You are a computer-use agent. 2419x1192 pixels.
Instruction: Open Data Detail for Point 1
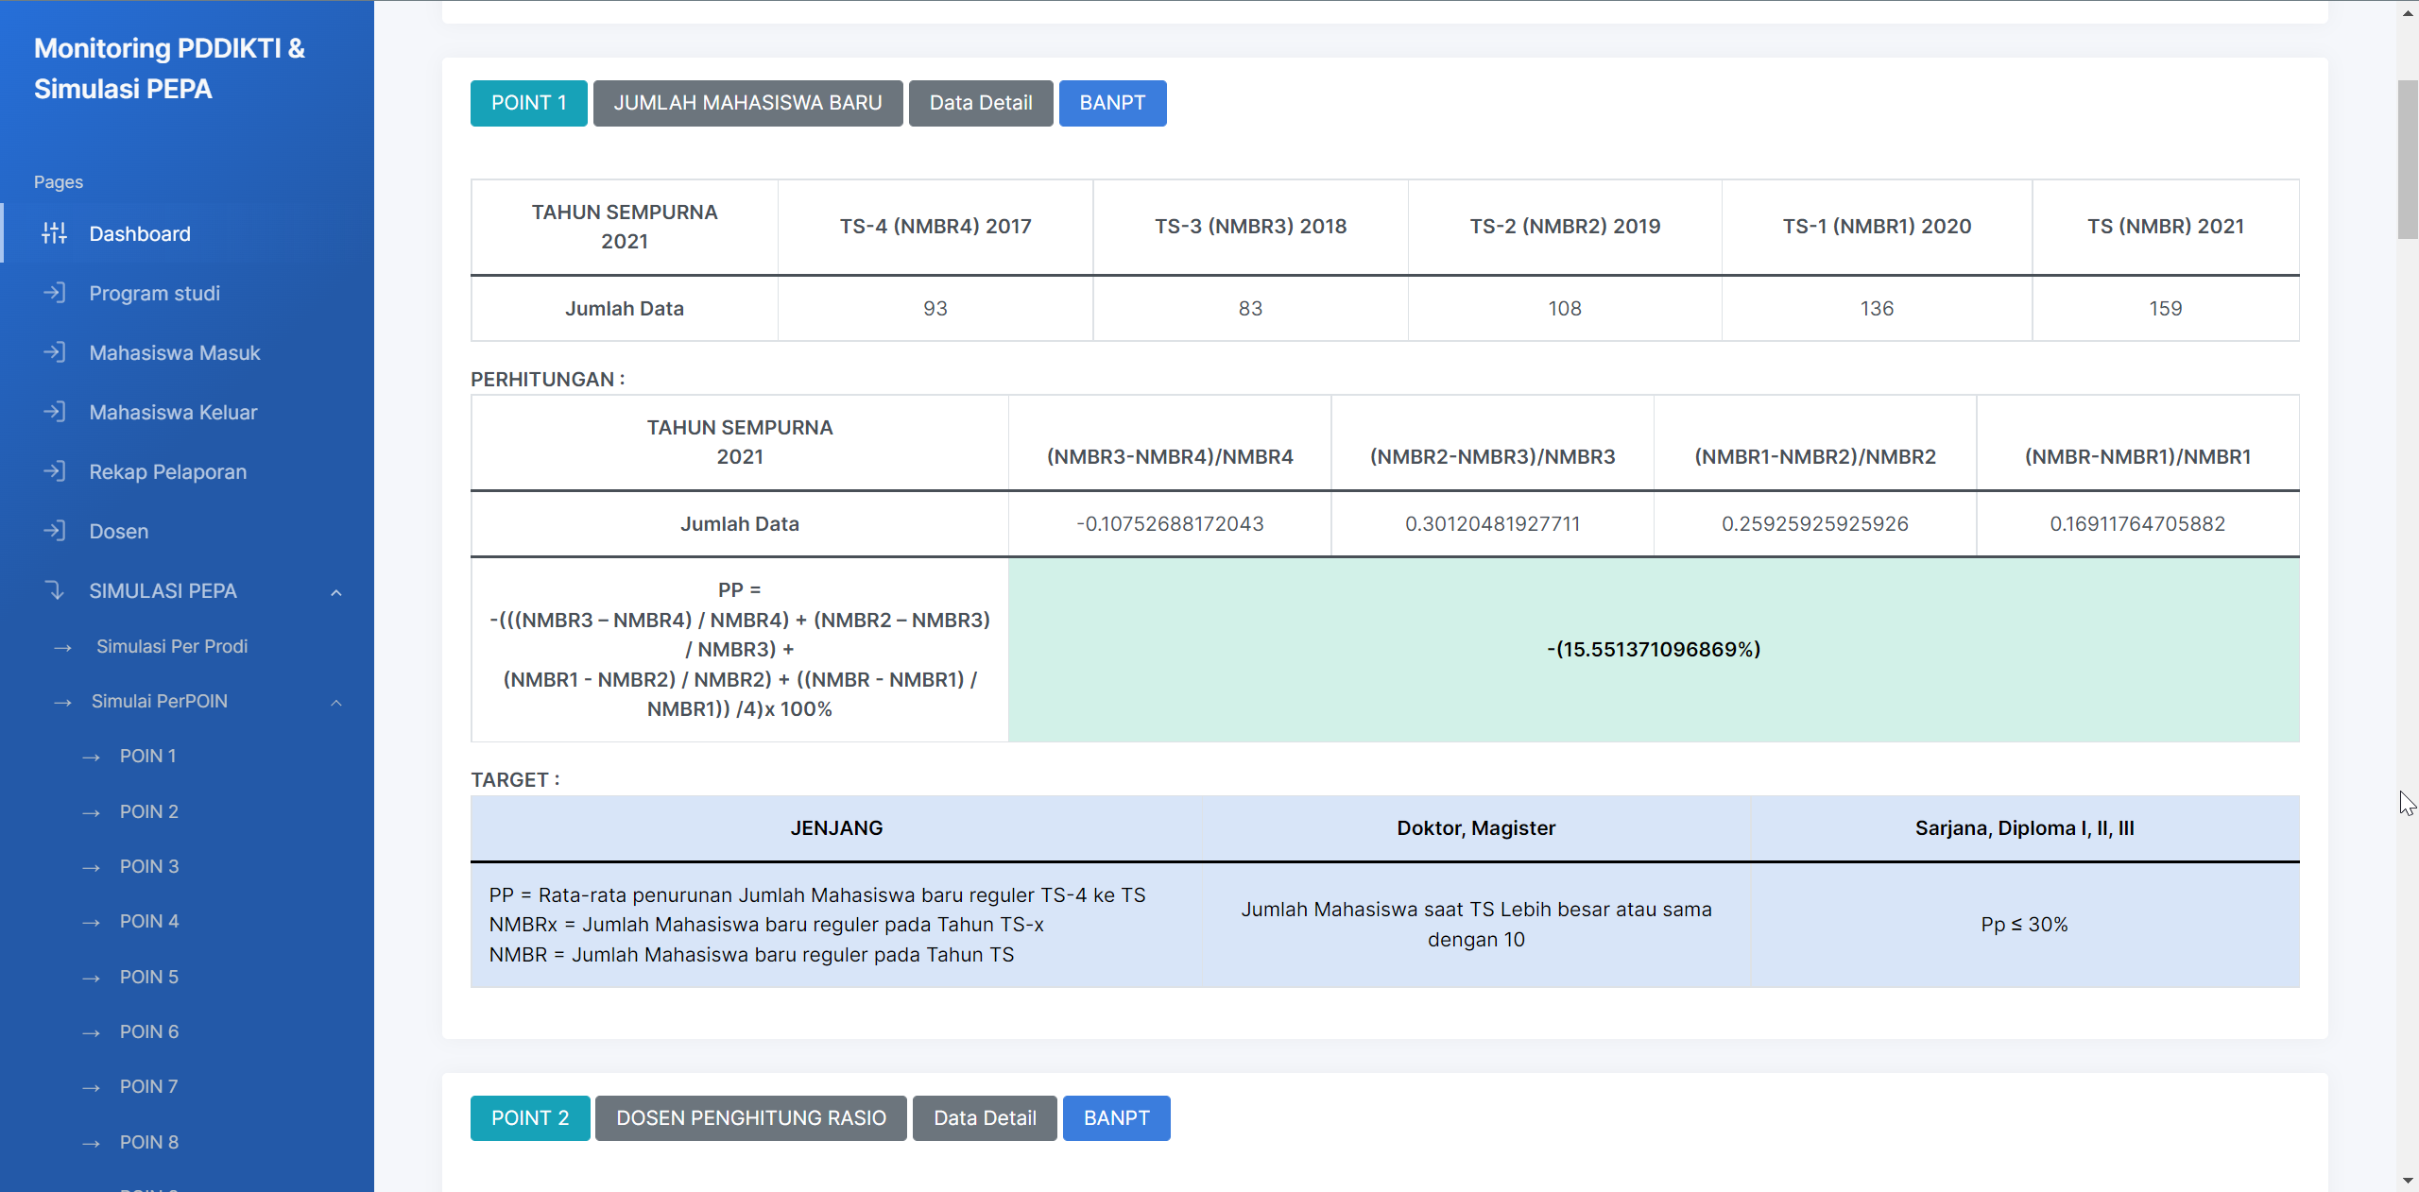tap(980, 103)
